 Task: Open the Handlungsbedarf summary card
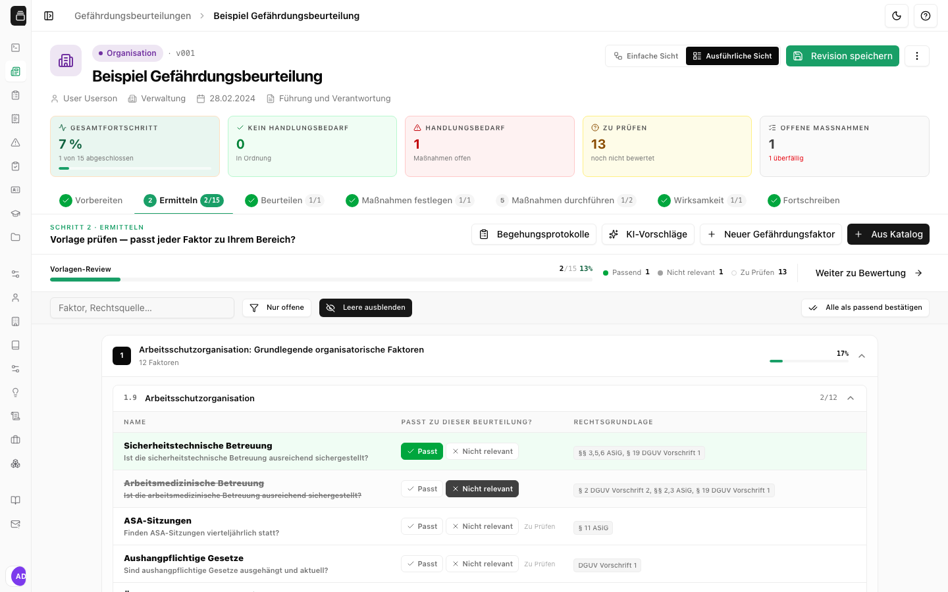[490, 146]
